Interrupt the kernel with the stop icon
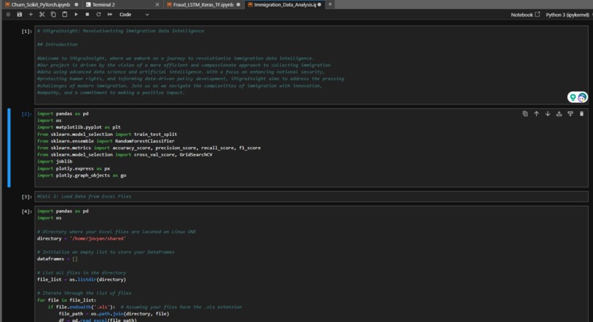 [x=87, y=15]
